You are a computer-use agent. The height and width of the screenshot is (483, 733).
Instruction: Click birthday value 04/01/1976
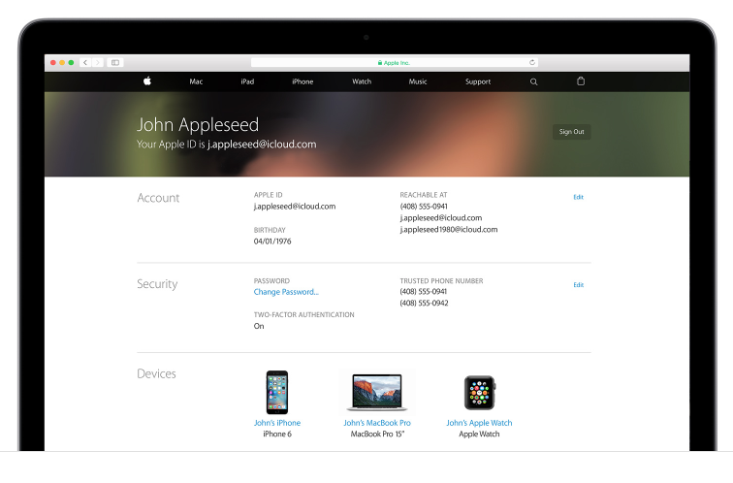click(x=272, y=241)
